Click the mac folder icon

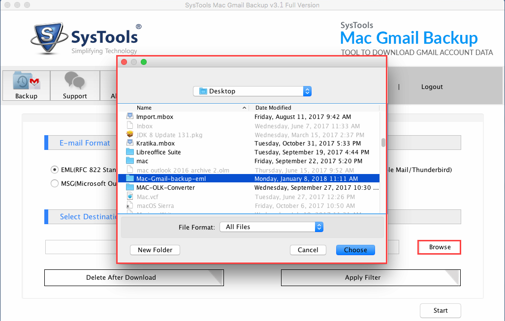point(130,160)
